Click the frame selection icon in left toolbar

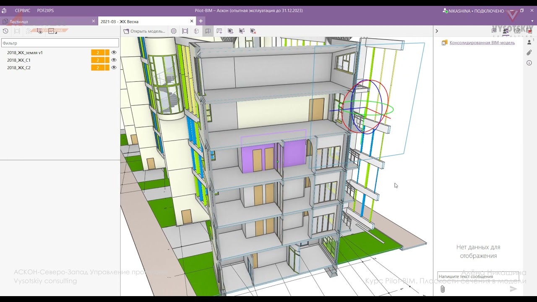[17, 31]
